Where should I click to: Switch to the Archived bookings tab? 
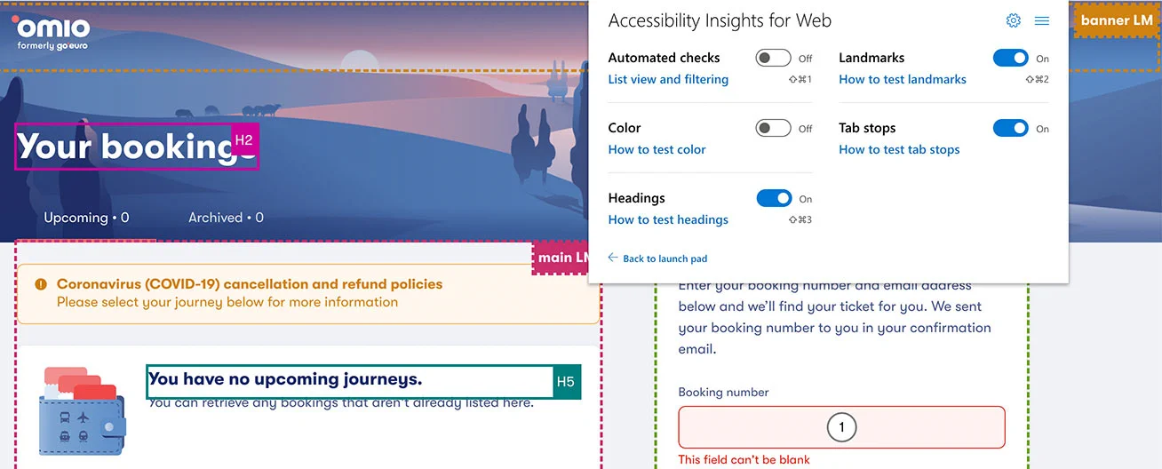[x=226, y=218]
